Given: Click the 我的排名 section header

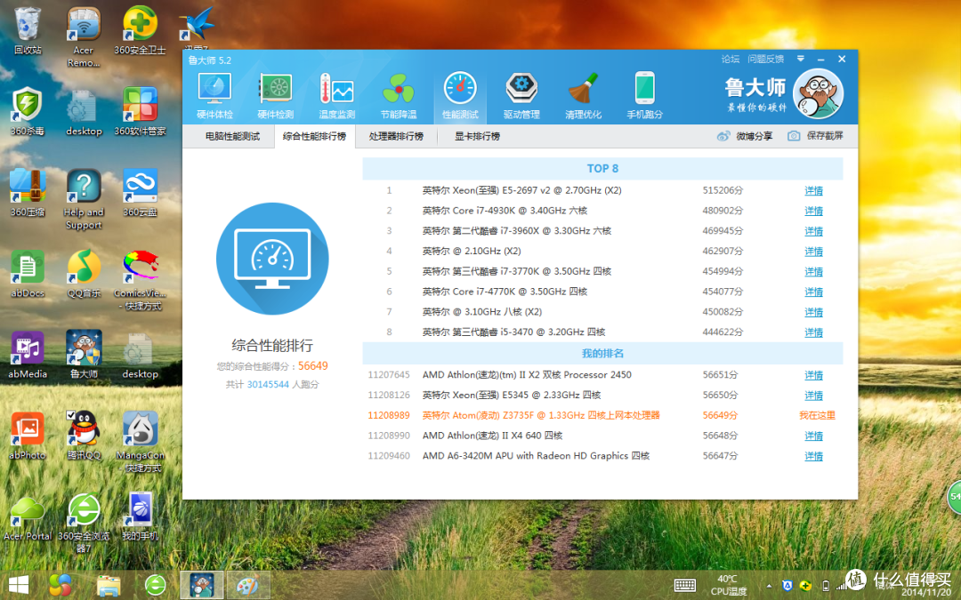Looking at the screenshot, I should [x=602, y=353].
